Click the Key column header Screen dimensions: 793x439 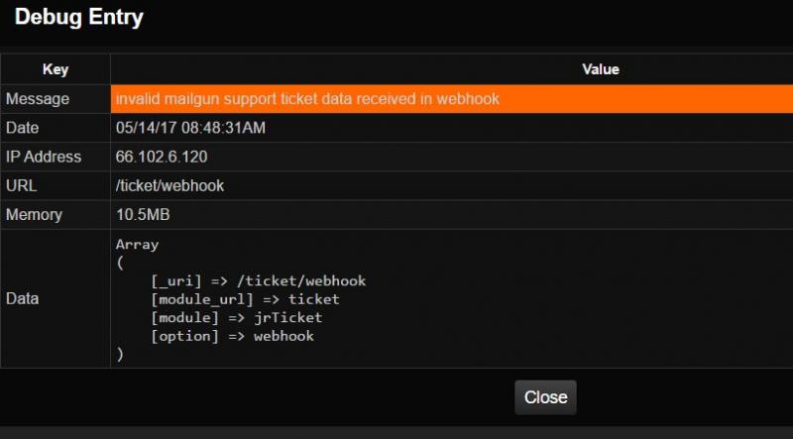click(x=56, y=69)
